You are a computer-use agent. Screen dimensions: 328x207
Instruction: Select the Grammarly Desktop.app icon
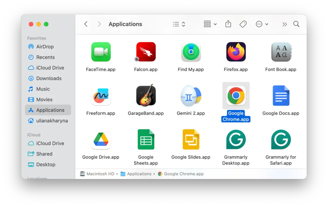[x=236, y=139]
